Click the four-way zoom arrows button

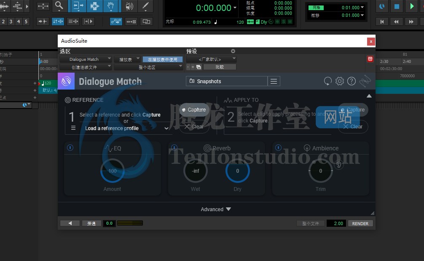[43, 5]
